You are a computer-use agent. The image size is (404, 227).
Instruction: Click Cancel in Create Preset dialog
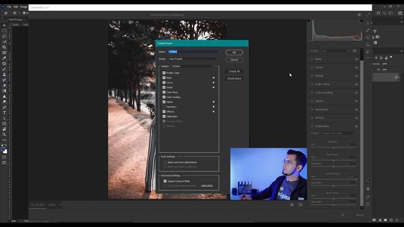coord(234,60)
